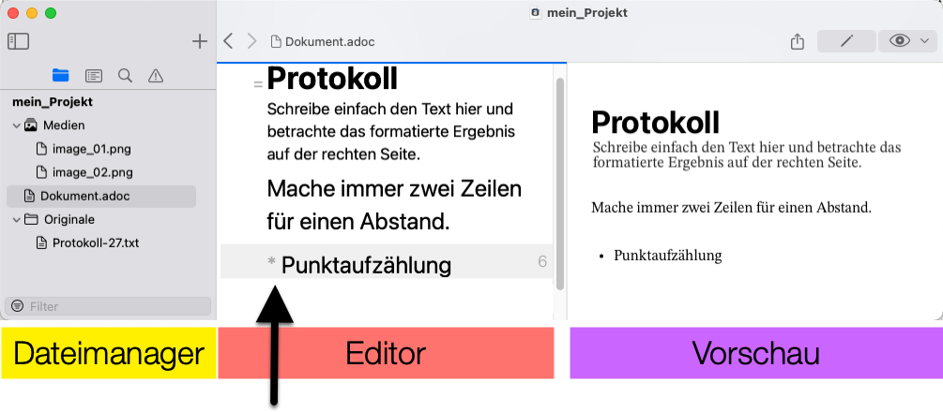Image resolution: width=943 pixels, height=412 pixels.
Task: Click the filter options icon
Action: (x=18, y=306)
